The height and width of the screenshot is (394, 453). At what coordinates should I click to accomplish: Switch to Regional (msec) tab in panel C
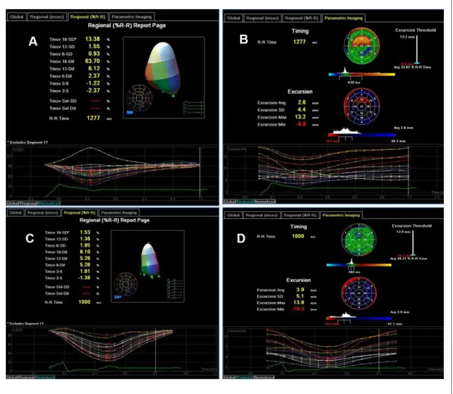[42, 212]
